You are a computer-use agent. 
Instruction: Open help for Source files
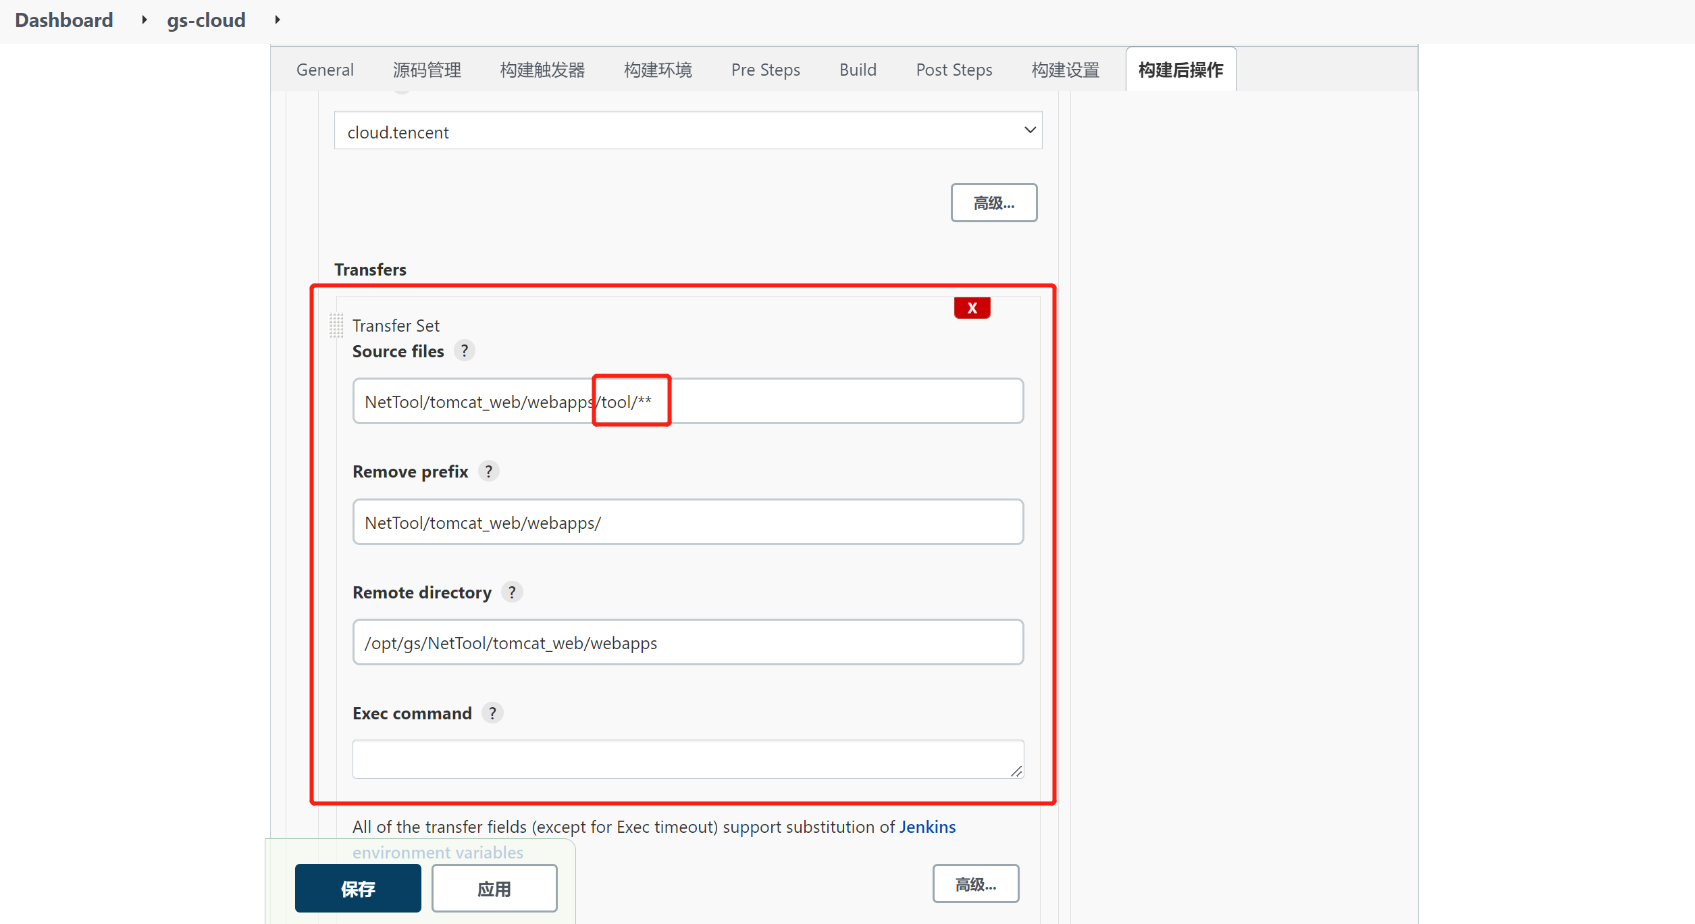coord(464,351)
